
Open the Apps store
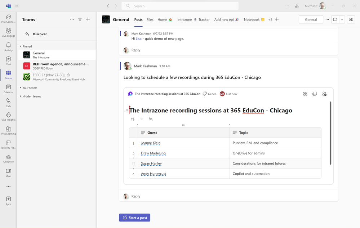[x=9, y=201]
